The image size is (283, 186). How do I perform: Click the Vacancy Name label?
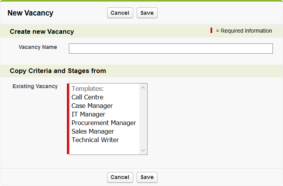38,47
